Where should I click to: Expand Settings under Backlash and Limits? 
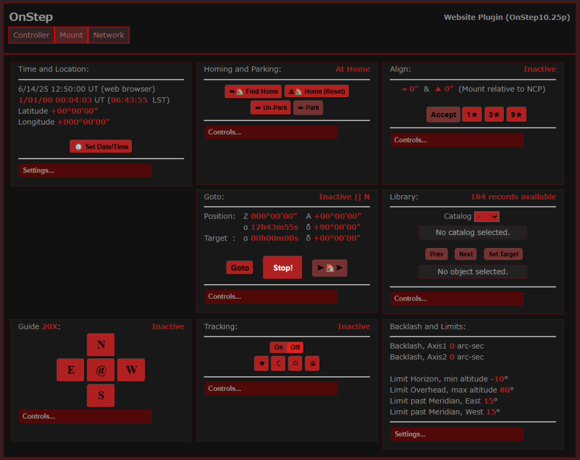(457, 434)
